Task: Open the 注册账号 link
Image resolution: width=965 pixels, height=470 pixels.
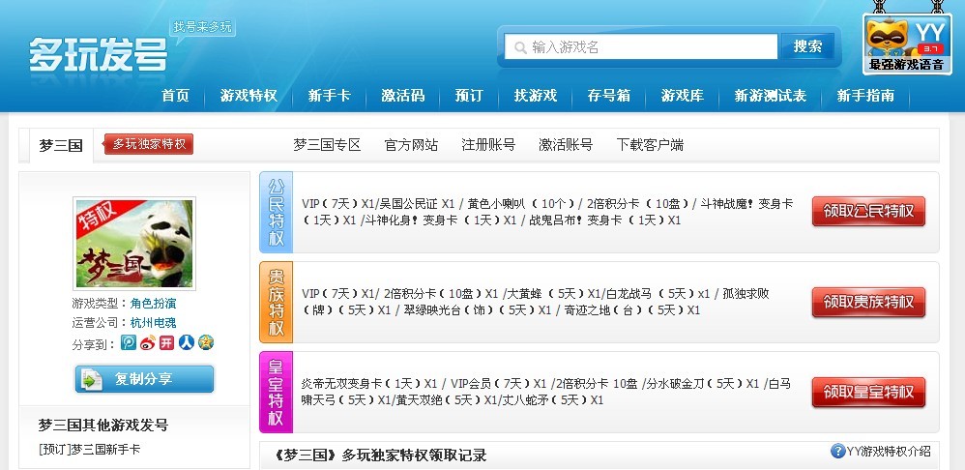Action: 488,145
